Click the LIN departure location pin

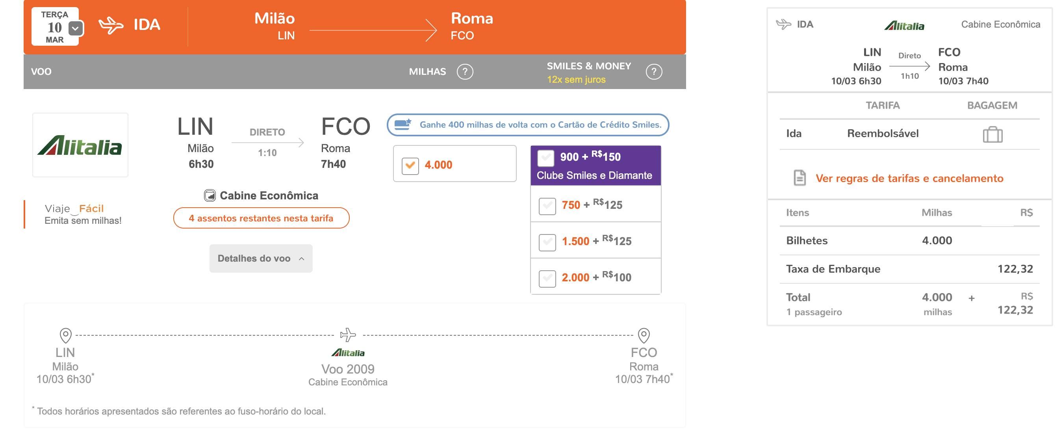point(65,335)
